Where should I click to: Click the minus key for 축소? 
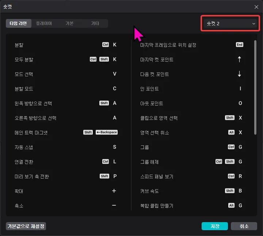[114, 205]
